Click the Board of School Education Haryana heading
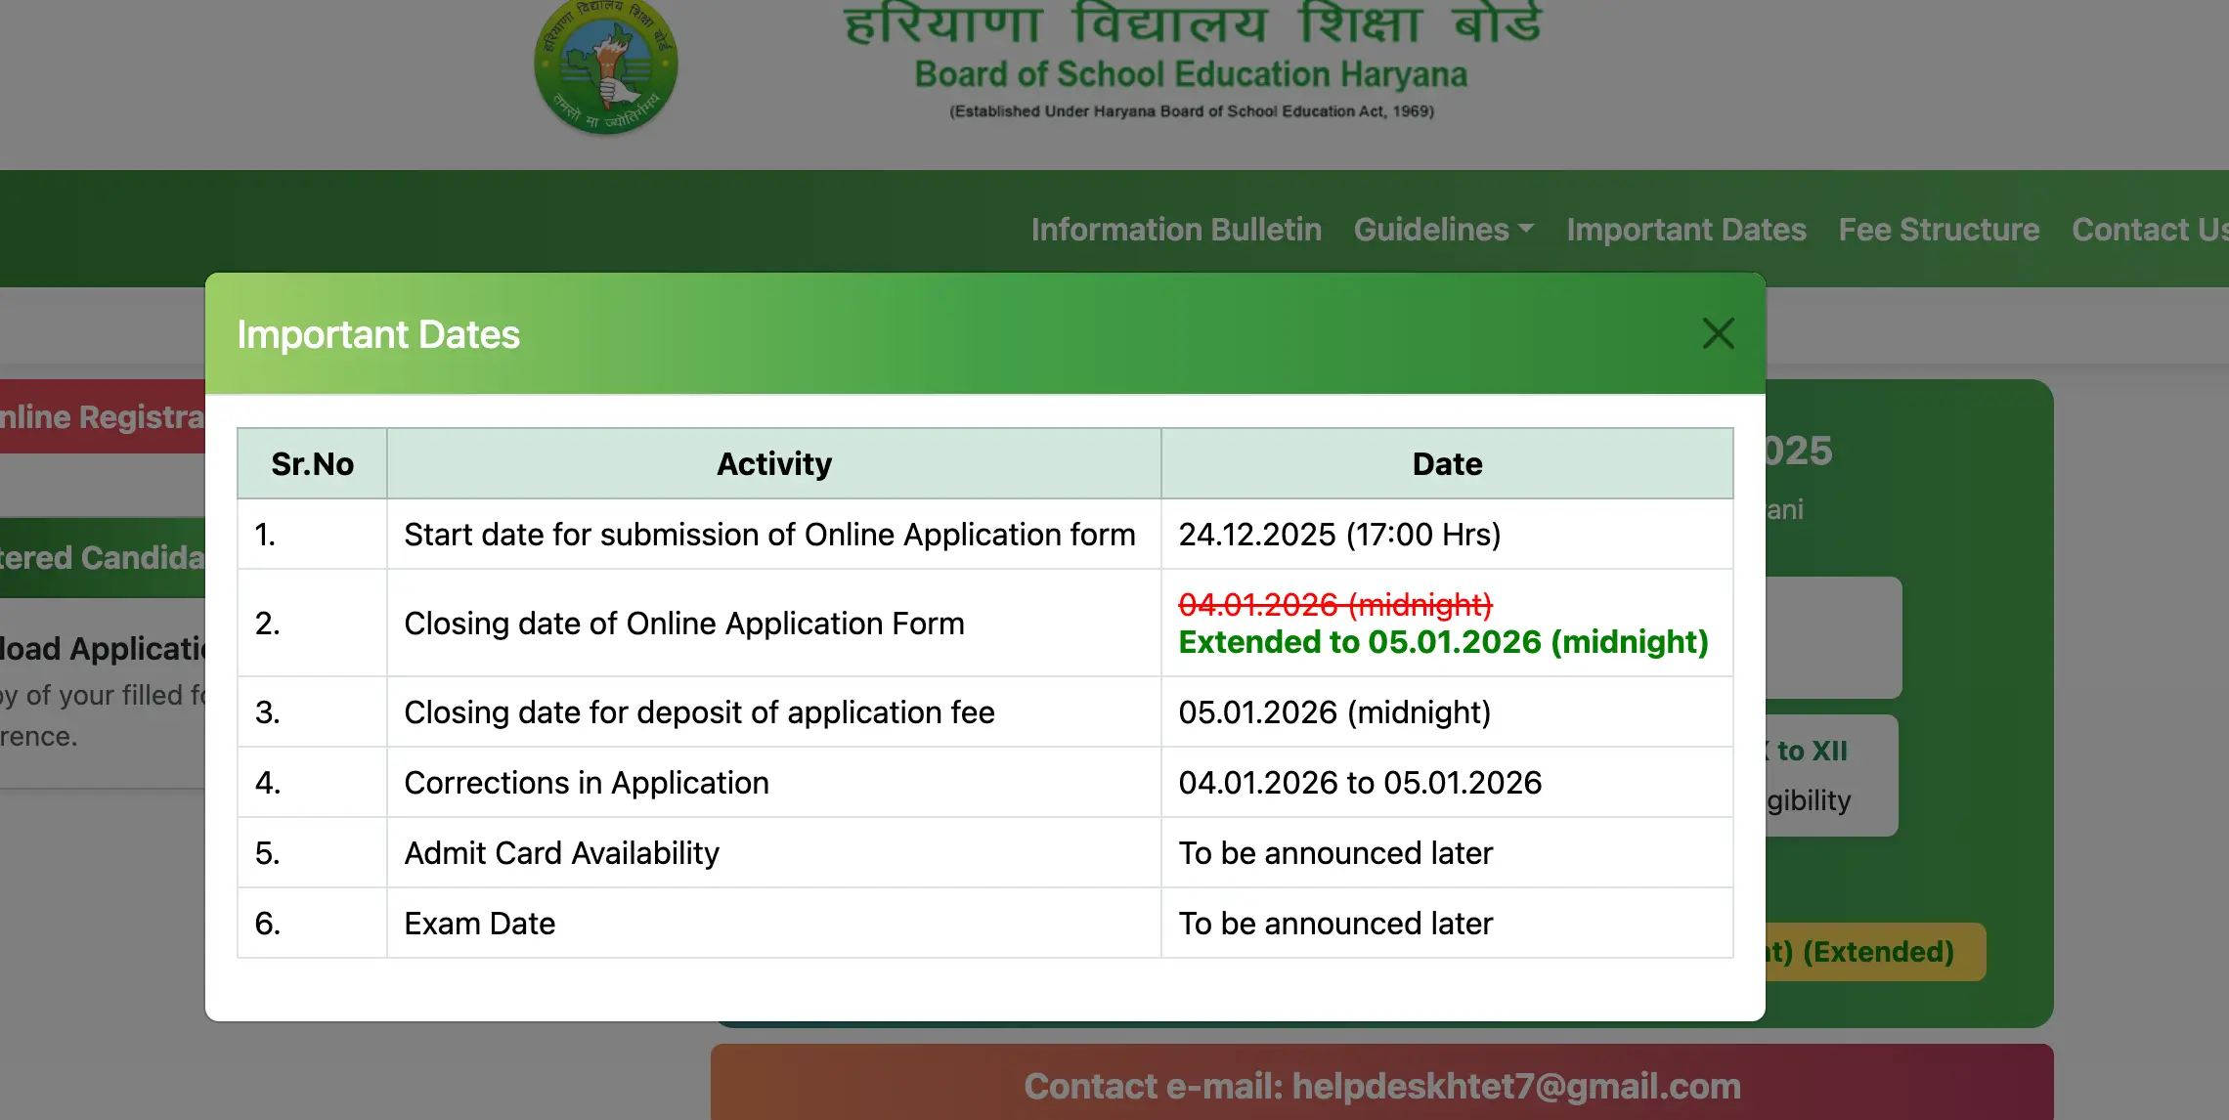Screen dimensions: 2229x1120 click(x=1191, y=75)
